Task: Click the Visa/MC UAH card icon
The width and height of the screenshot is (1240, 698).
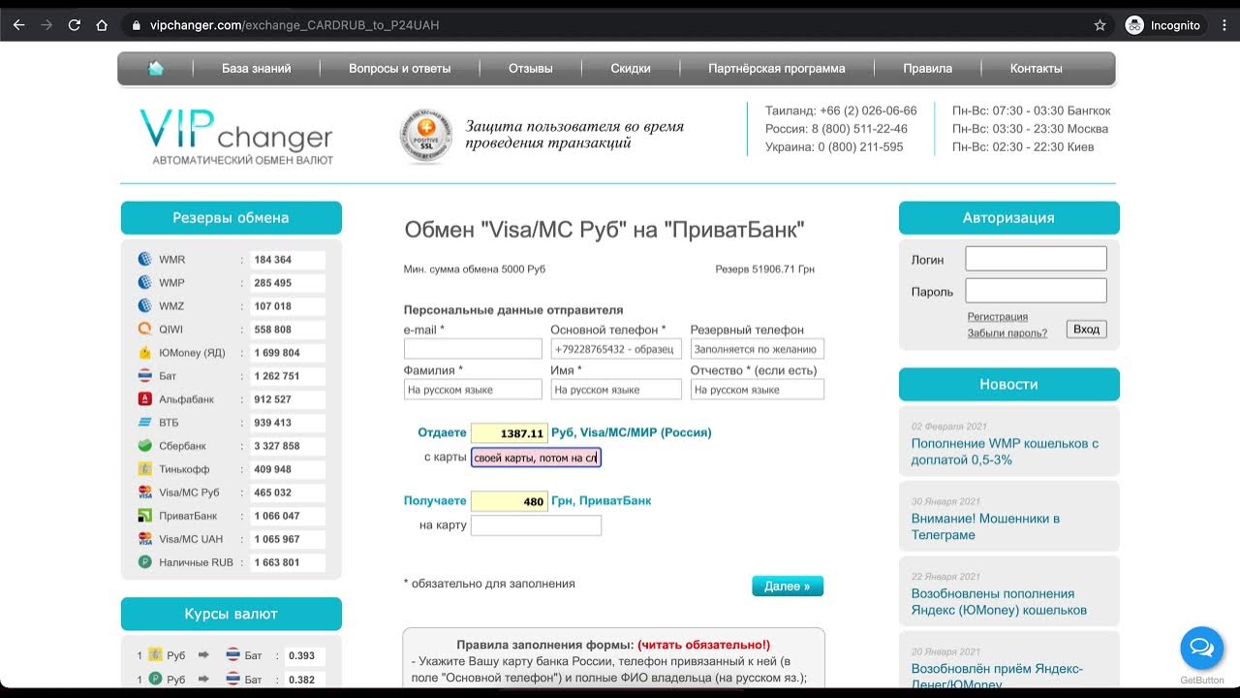Action: [144, 539]
